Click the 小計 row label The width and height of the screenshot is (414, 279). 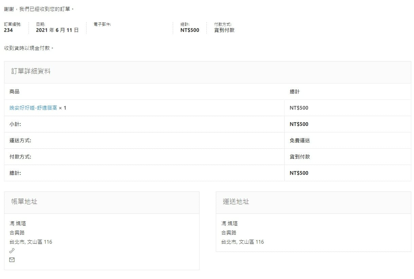[x=15, y=124]
